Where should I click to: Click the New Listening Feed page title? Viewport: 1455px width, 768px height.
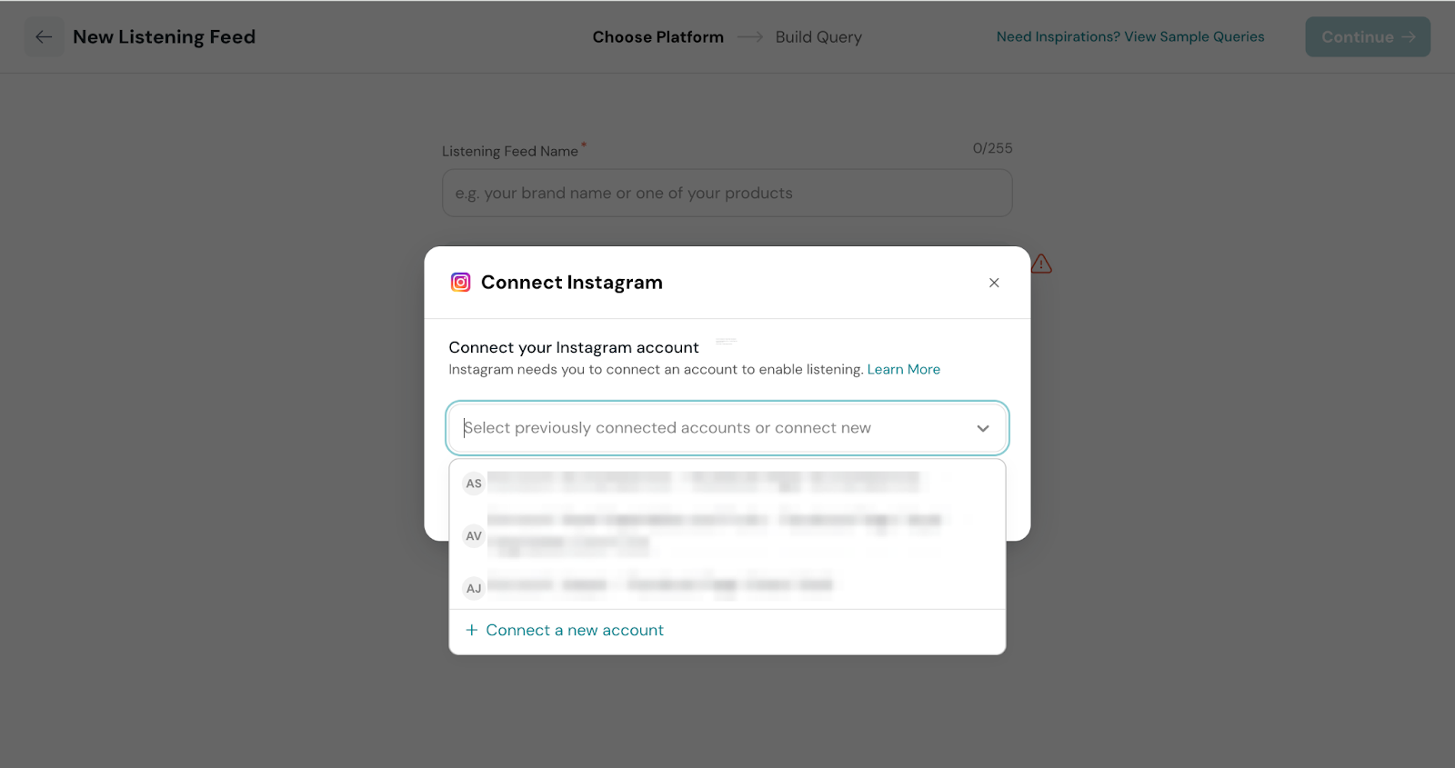(164, 37)
